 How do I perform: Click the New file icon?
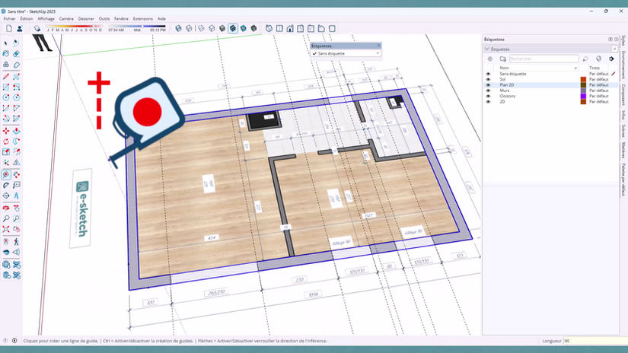click(x=9, y=28)
